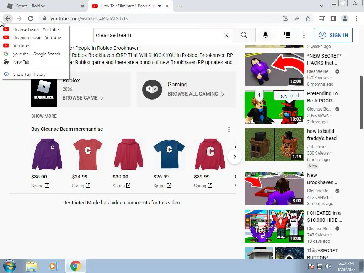
Task: Click the Chrome taskbar icon
Action: pos(76,266)
